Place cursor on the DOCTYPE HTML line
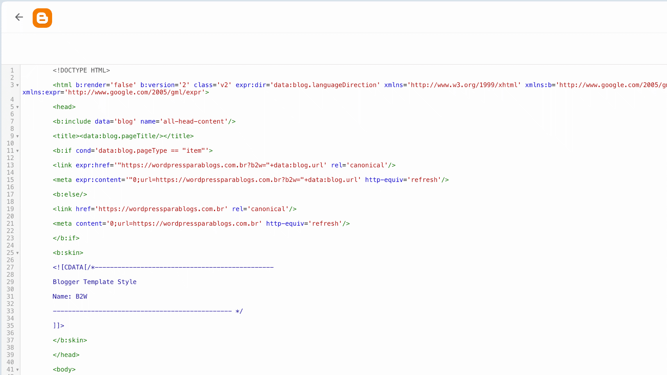667x375 pixels. (81, 70)
